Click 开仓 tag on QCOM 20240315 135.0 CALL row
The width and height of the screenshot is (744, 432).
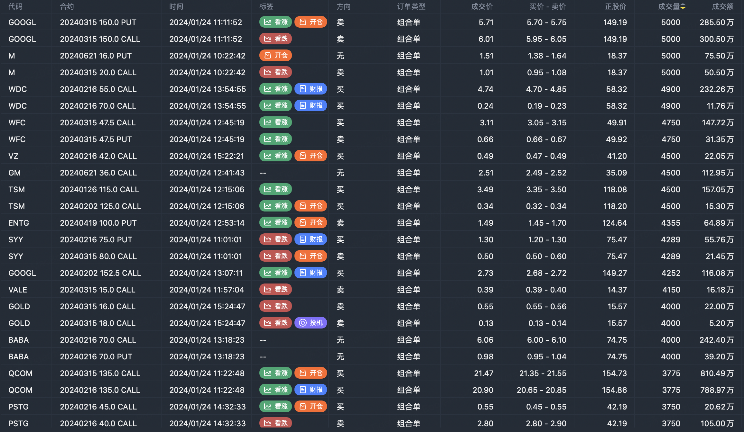point(311,373)
